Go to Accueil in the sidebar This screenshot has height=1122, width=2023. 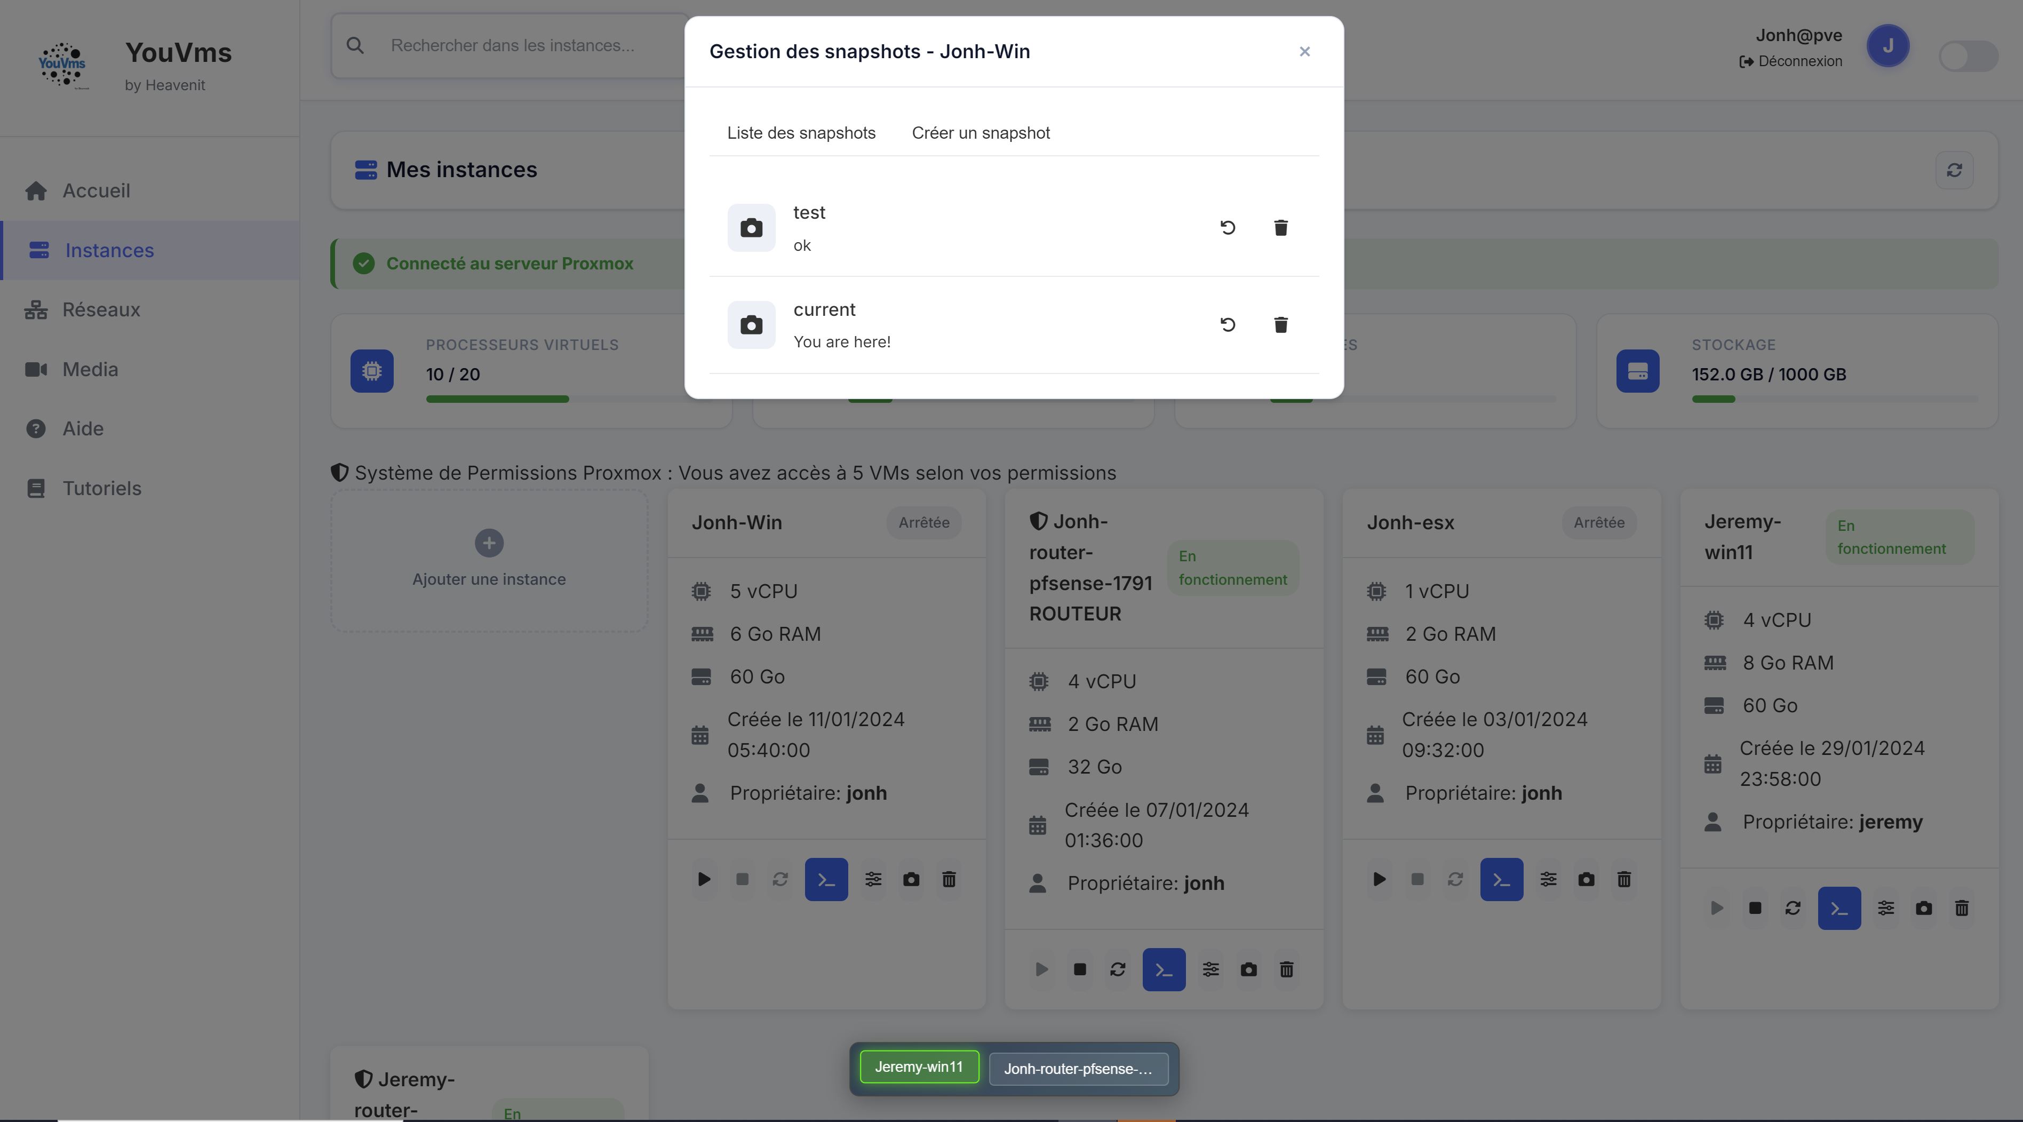[x=149, y=191]
